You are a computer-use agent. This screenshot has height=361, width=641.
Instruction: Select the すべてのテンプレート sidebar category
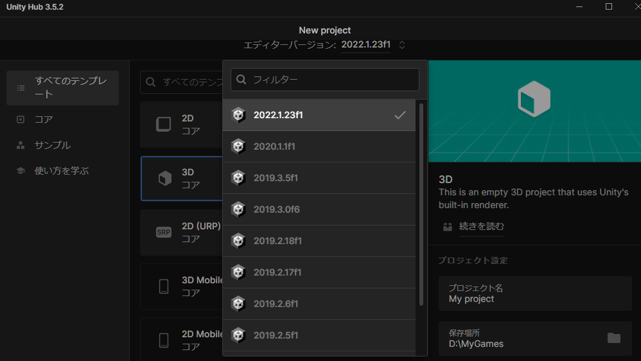click(62, 88)
